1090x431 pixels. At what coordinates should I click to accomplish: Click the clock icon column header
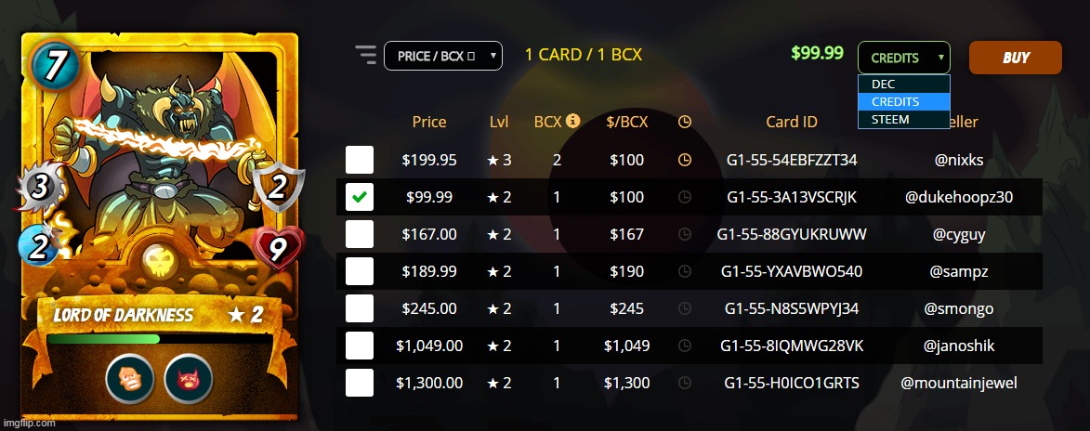point(685,122)
